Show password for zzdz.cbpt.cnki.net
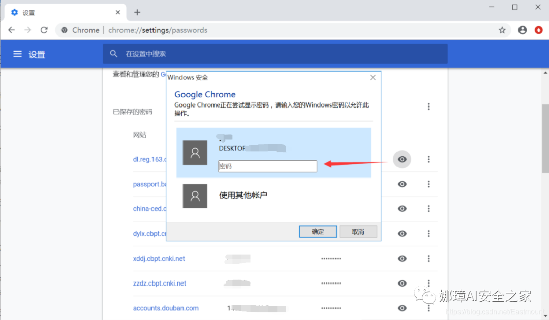The width and height of the screenshot is (549, 320). tap(402, 283)
